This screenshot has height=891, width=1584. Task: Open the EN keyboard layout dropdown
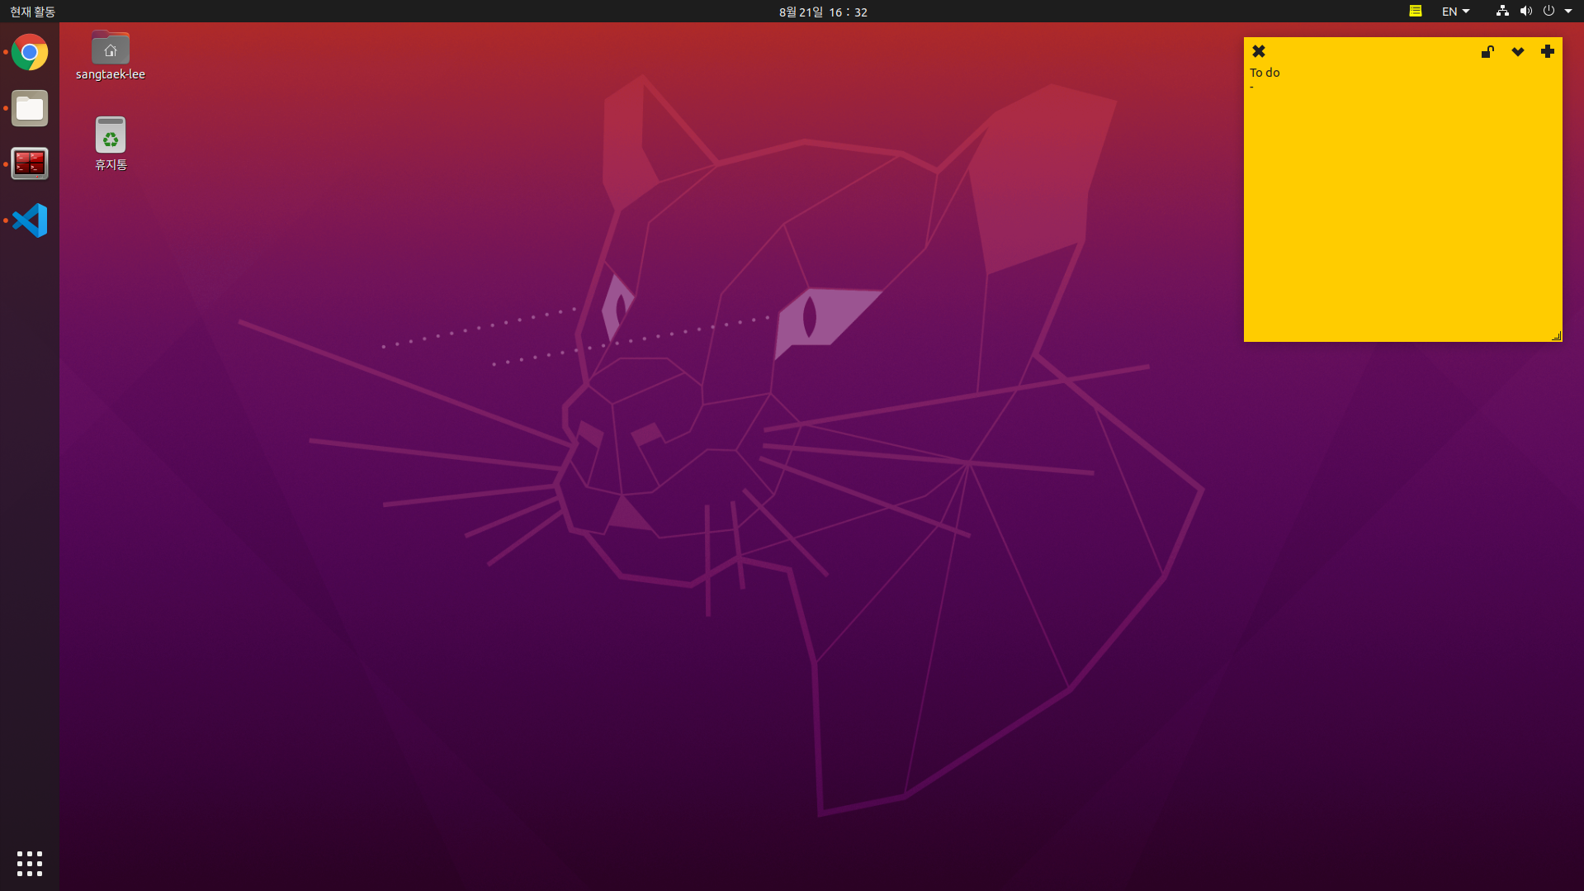[x=1454, y=11]
